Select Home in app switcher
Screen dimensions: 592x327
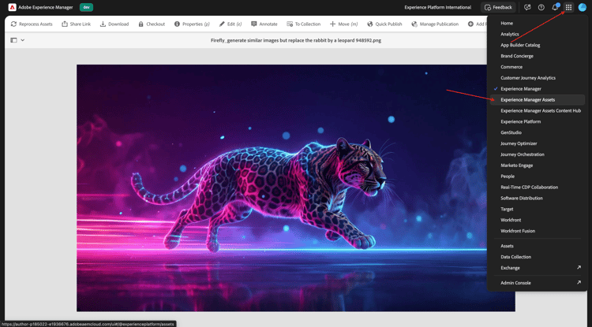pos(507,23)
